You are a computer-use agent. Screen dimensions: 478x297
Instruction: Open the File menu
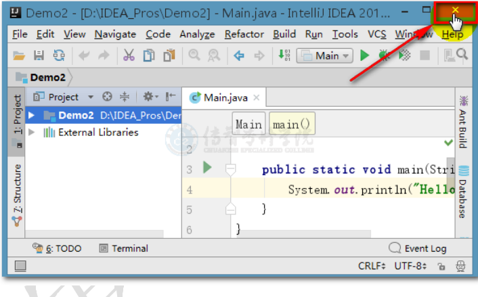tap(20, 34)
